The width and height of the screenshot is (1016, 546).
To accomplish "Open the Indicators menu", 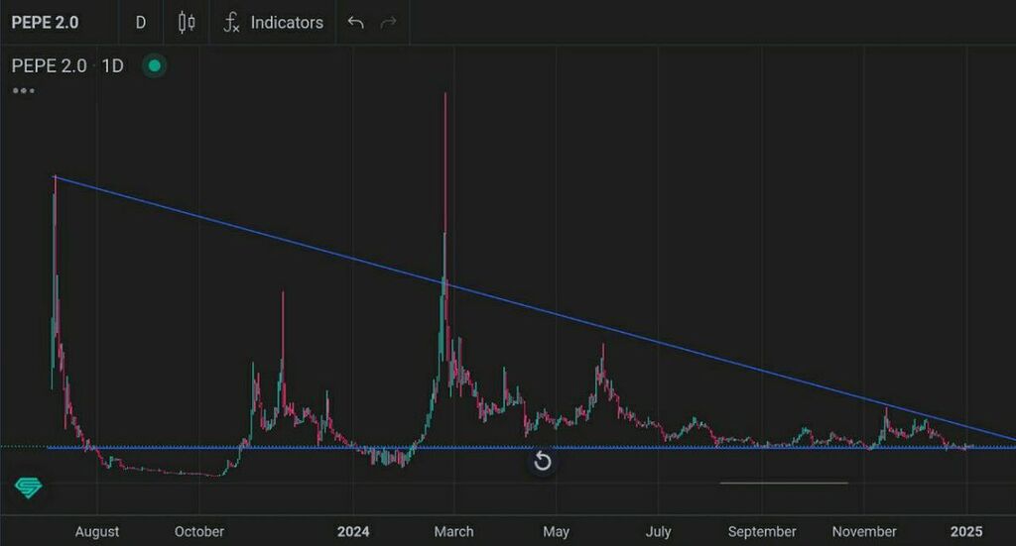I will pyautogui.click(x=274, y=23).
